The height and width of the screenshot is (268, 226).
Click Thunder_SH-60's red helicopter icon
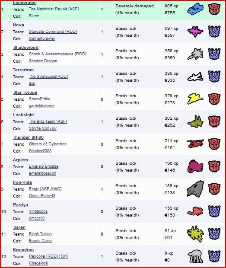click(x=195, y=144)
